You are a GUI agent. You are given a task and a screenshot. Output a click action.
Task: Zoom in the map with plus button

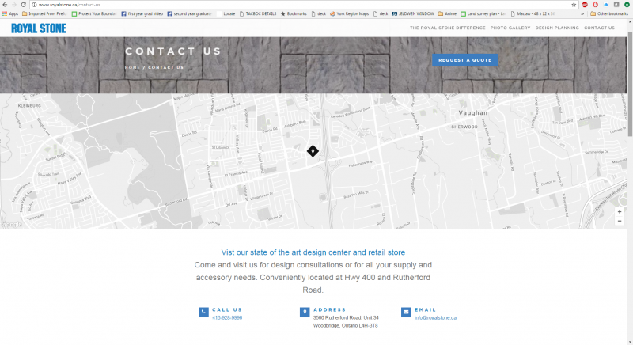coord(619,211)
